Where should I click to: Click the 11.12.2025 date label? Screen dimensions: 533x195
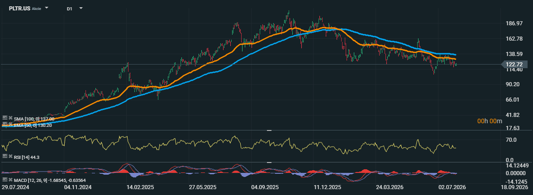[328, 187]
